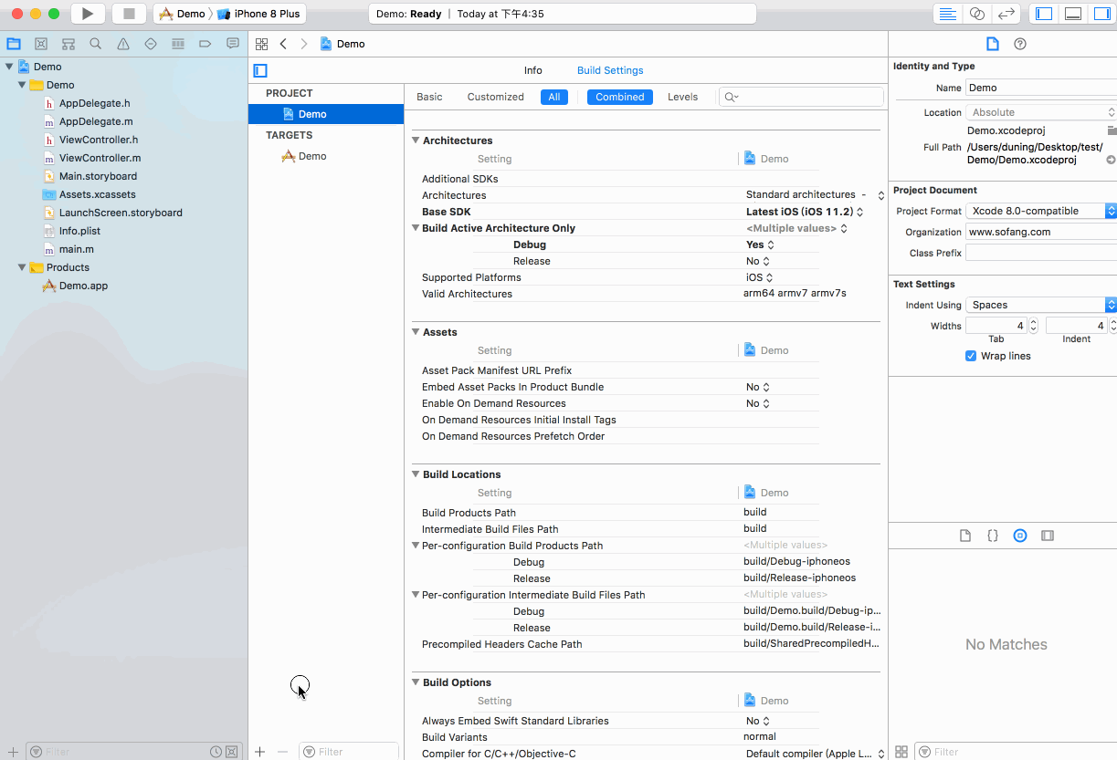Show the Quick Help inspector

(1020, 44)
